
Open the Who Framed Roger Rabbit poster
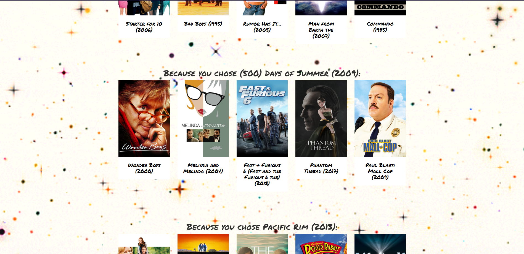pyautogui.click(x=321, y=244)
